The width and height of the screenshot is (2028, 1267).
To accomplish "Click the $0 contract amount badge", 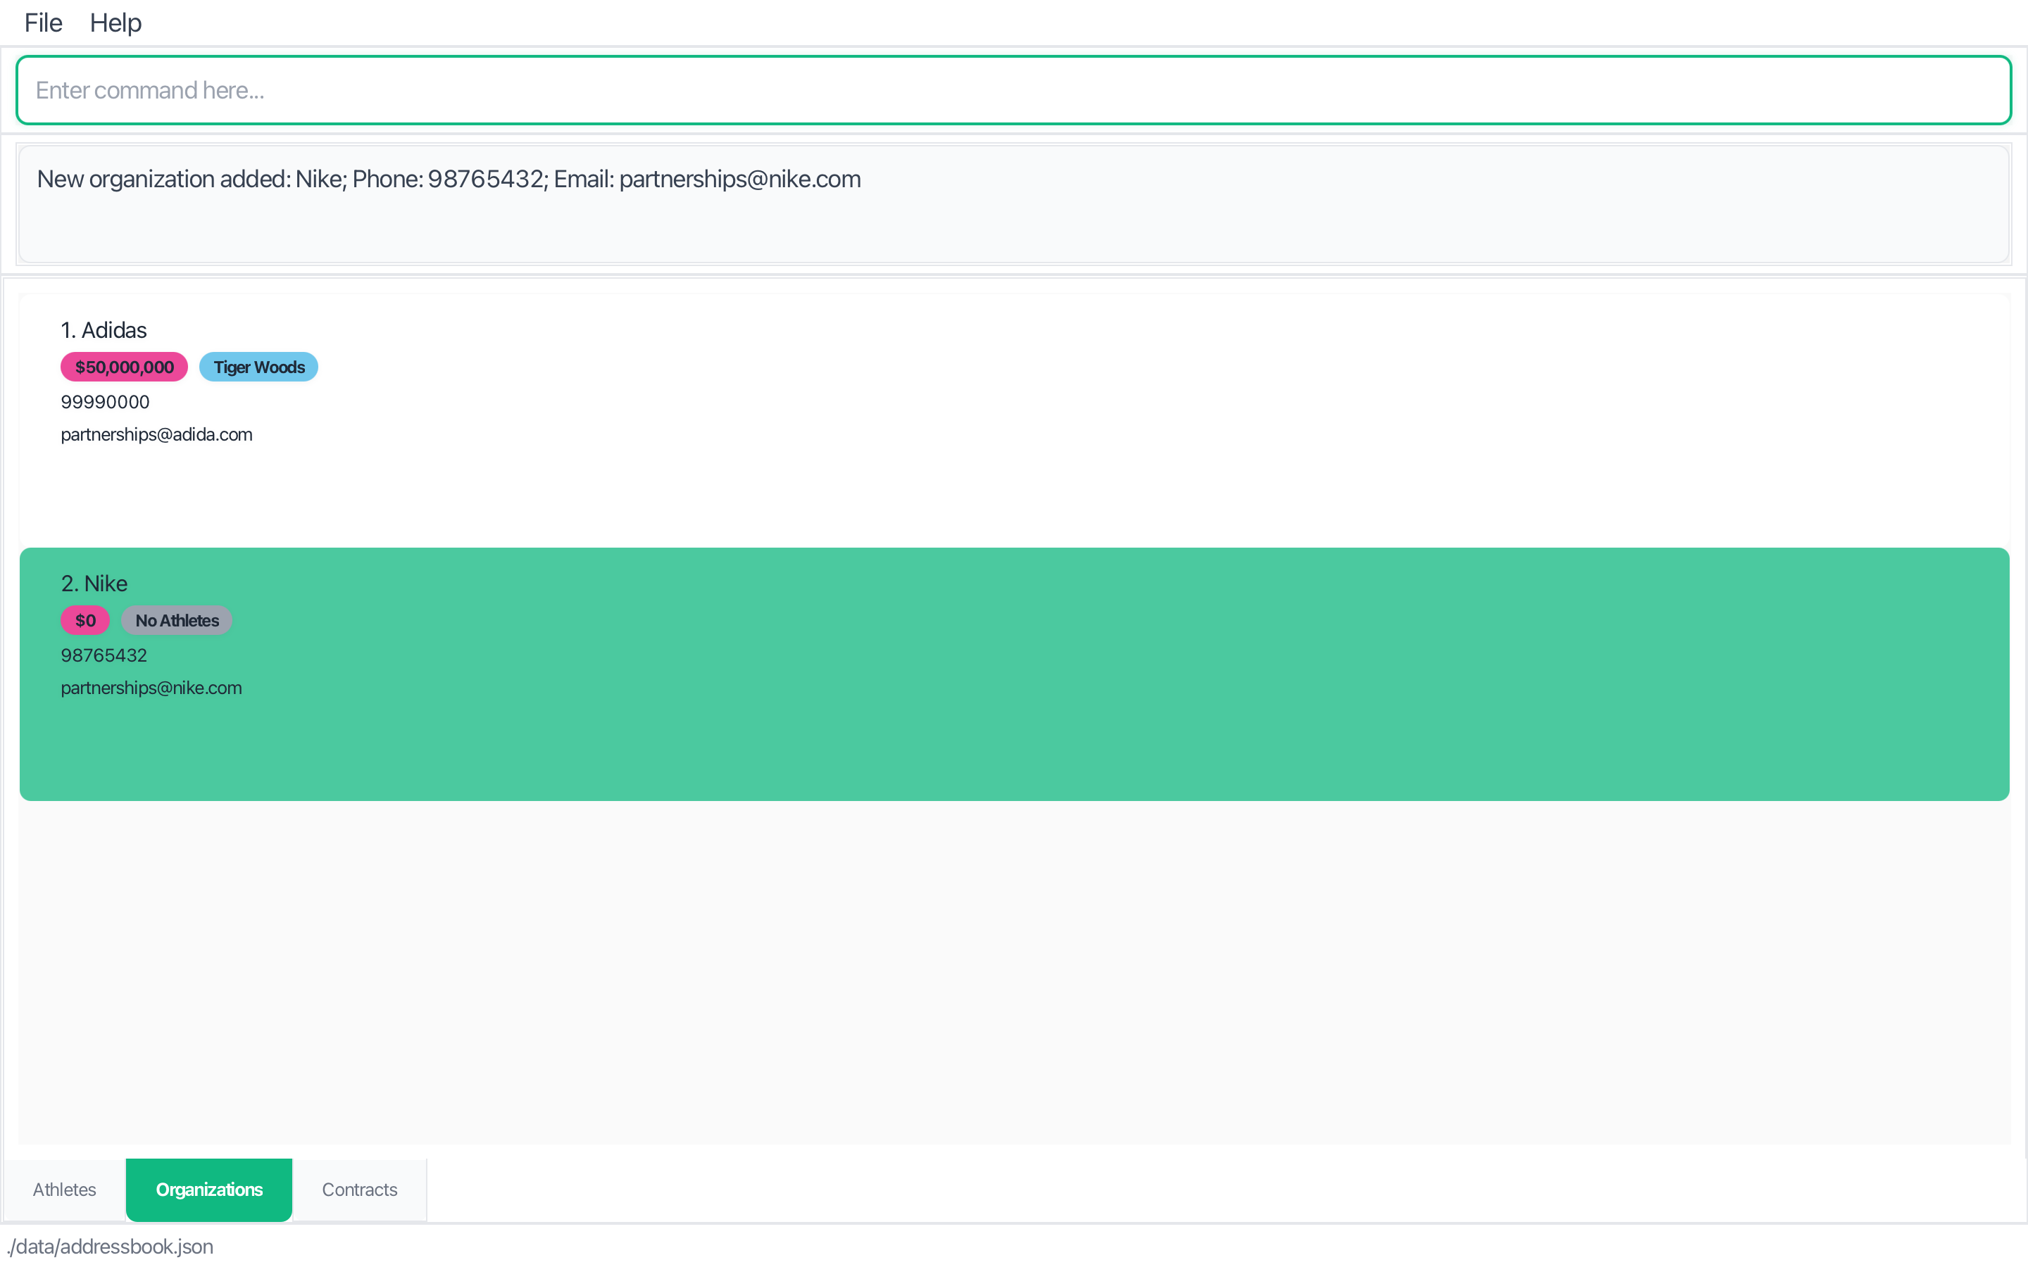I will pyautogui.click(x=85, y=621).
